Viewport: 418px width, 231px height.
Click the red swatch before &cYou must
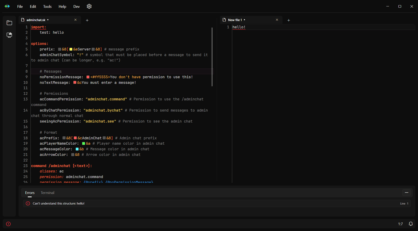[x=75, y=82]
